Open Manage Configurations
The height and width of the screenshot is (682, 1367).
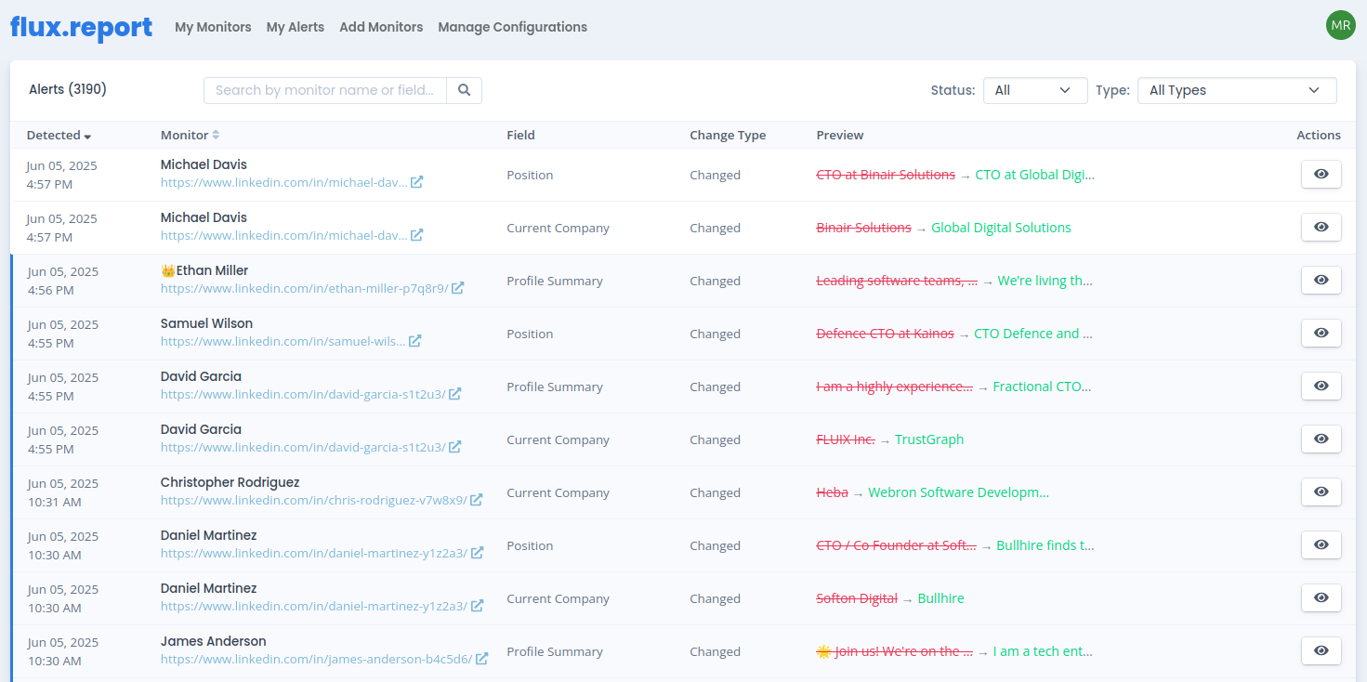pyautogui.click(x=512, y=27)
